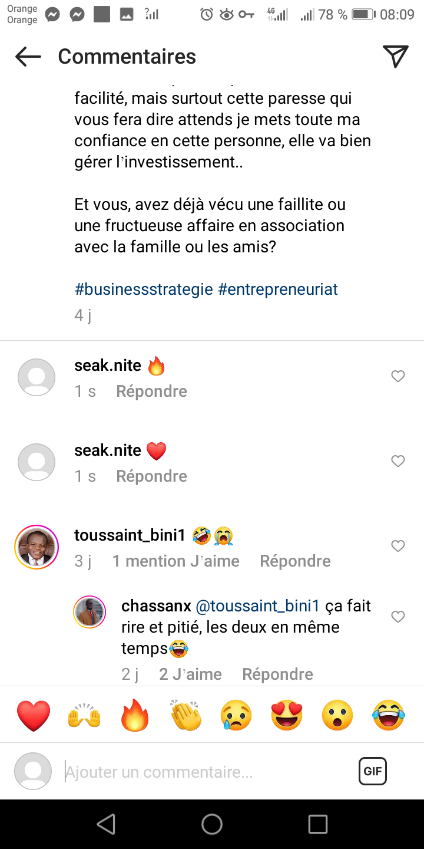The image size is (424, 849).
Task: Open the #businessstrategie hashtag
Action: pyautogui.click(x=144, y=289)
